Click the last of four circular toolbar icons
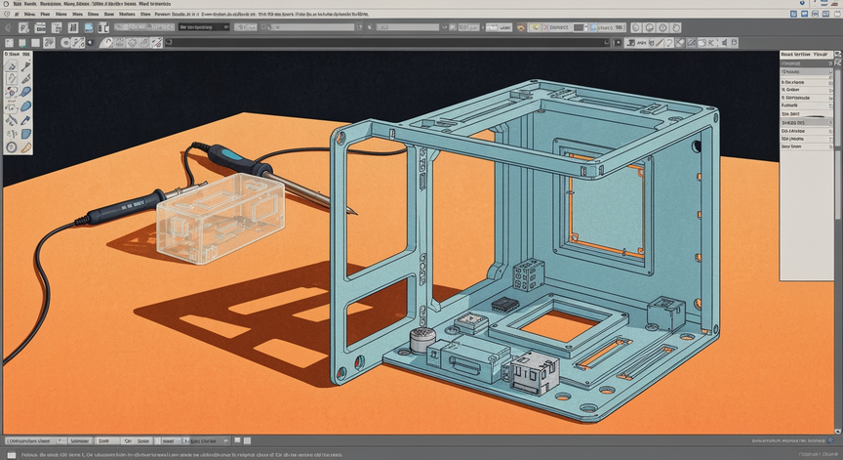Image resolution: width=843 pixels, height=460 pixels. pos(676,27)
